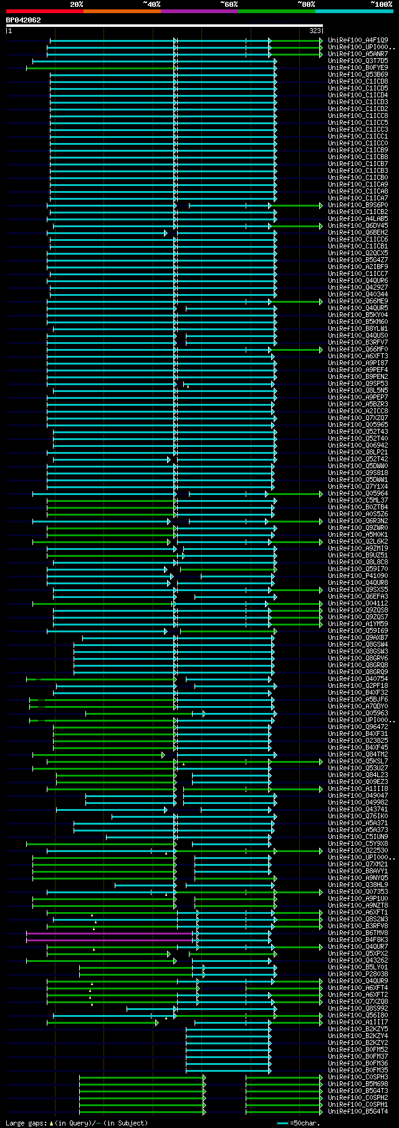This screenshot has height=1128, width=399.
Task: Open hit UniRef100_A4F1Q9
Action: pos(358,41)
